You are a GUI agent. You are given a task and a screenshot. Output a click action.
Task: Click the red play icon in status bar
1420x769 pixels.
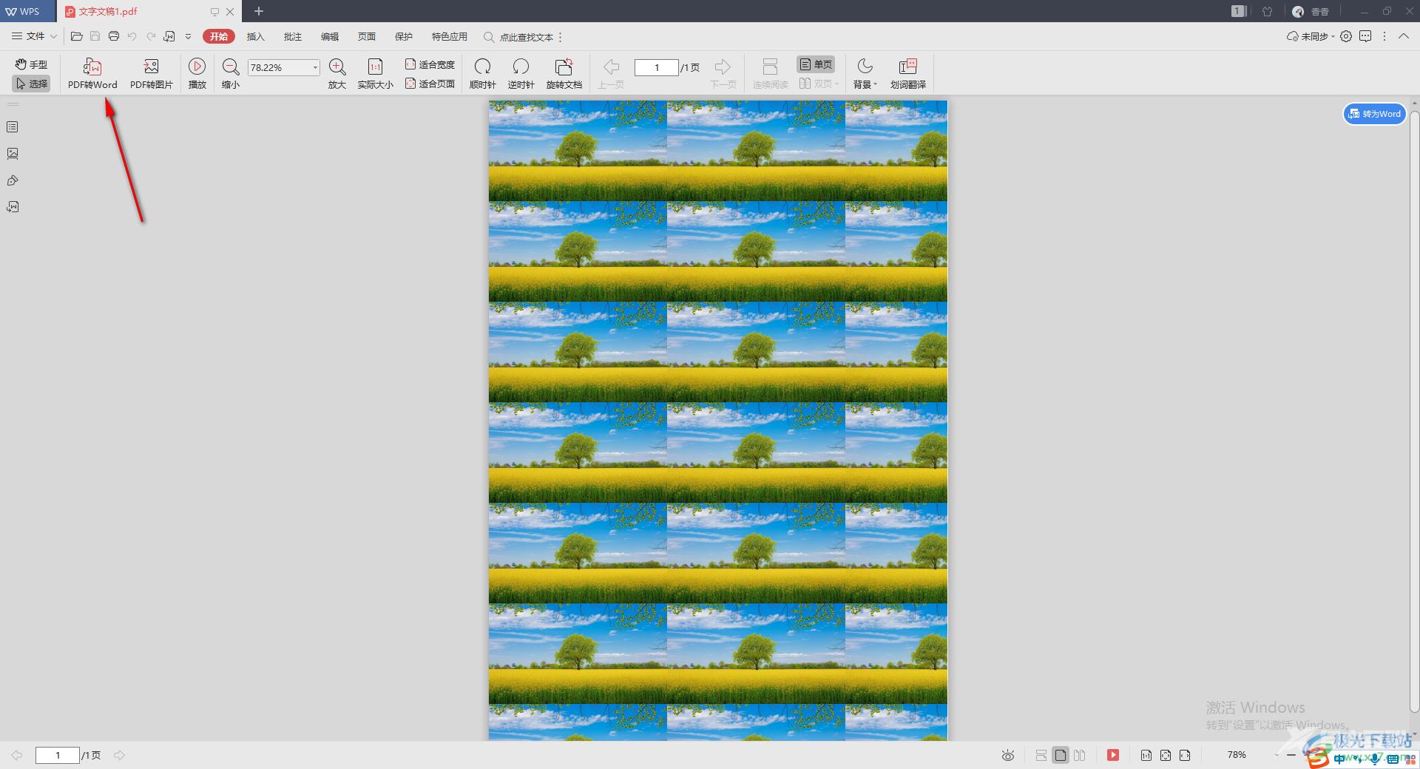[x=1113, y=755]
